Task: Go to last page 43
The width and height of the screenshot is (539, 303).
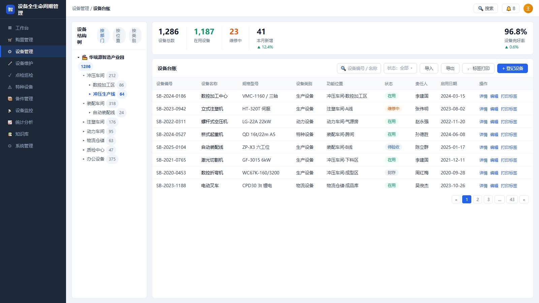Action: 512,199
